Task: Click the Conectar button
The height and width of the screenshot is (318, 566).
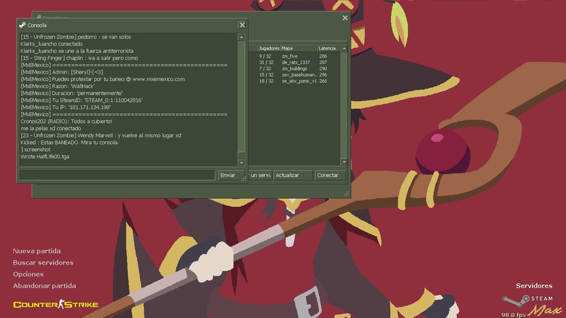Action: click(331, 175)
